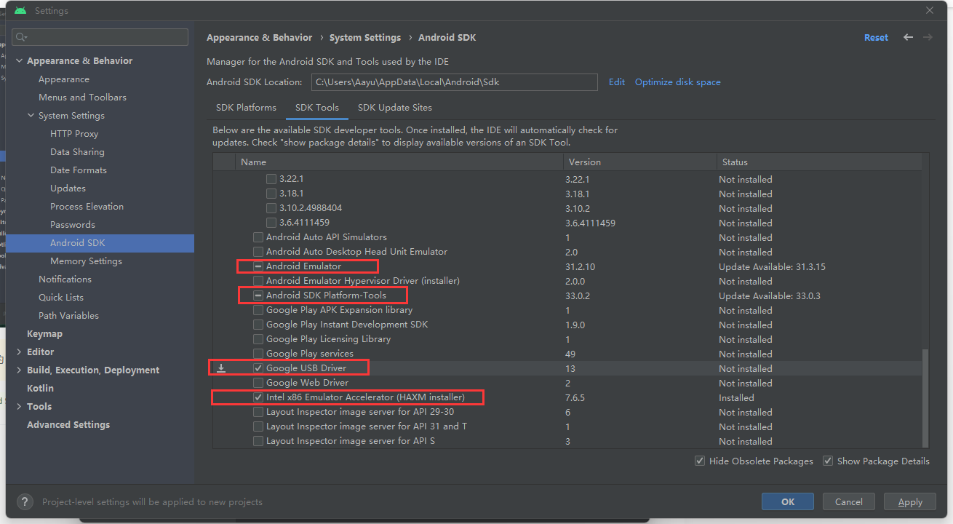Disable Show Package Details checkbox
The height and width of the screenshot is (524, 953).
(x=828, y=461)
